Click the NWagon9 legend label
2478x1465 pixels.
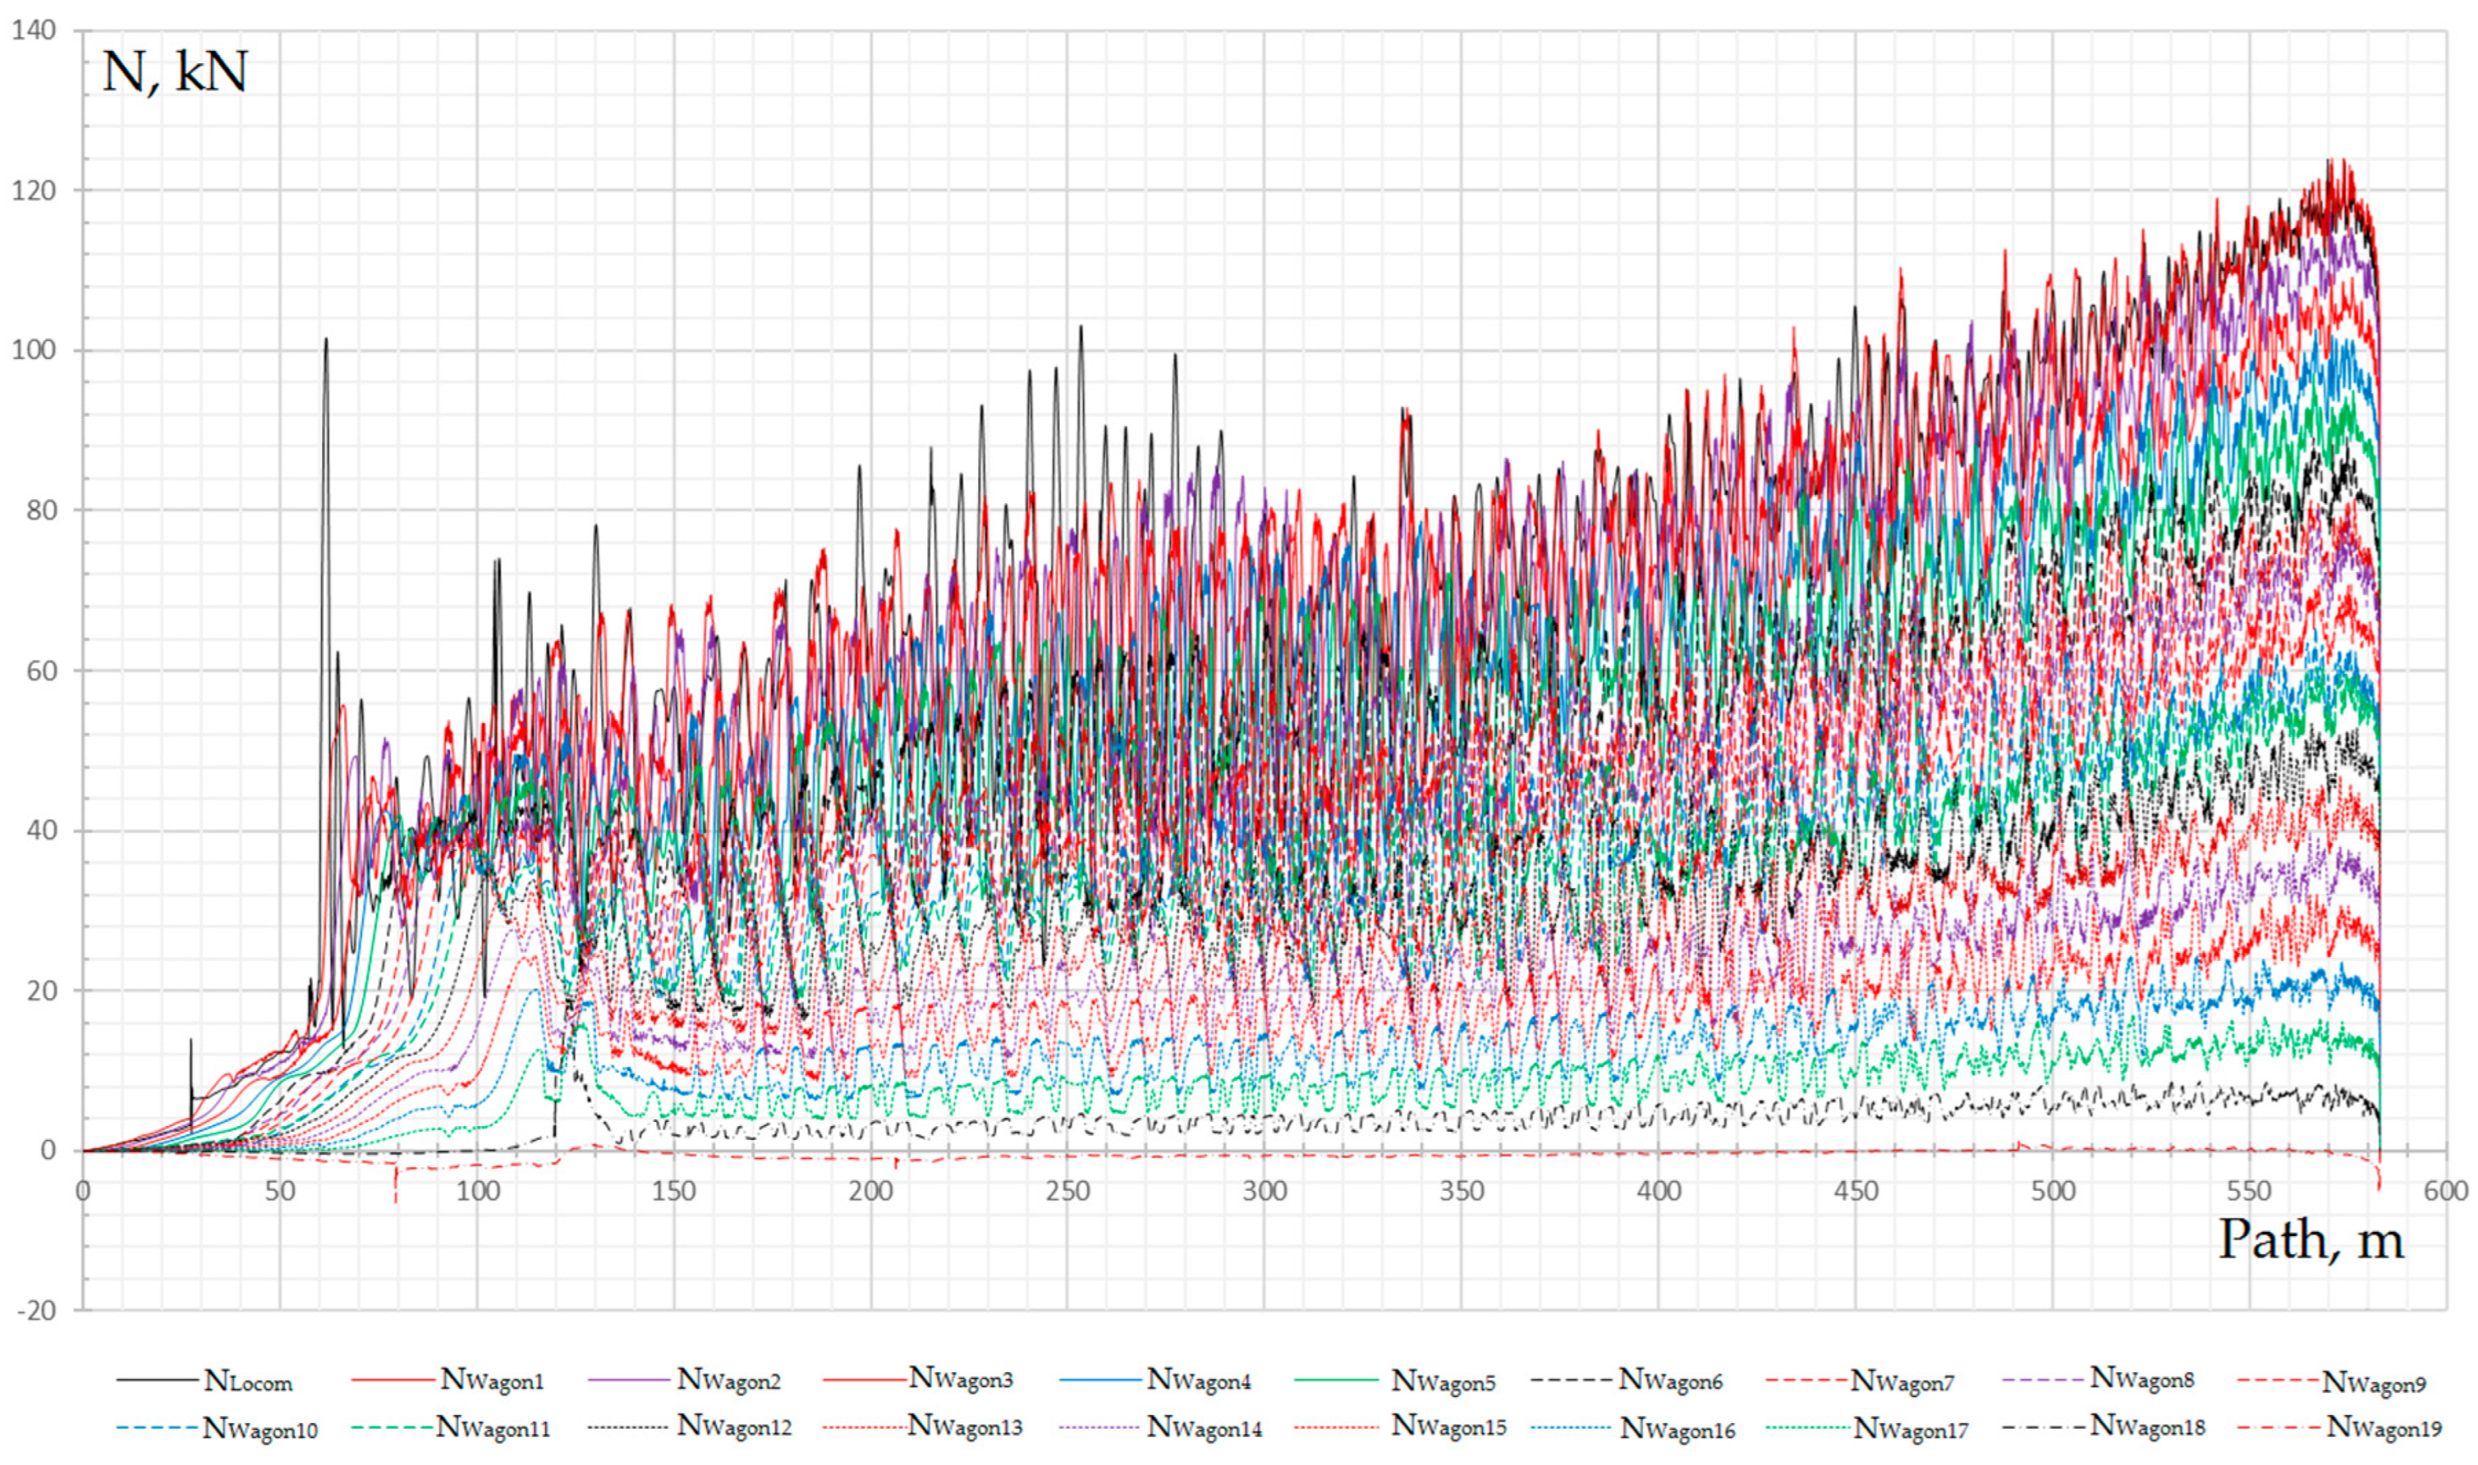click(x=2374, y=1383)
